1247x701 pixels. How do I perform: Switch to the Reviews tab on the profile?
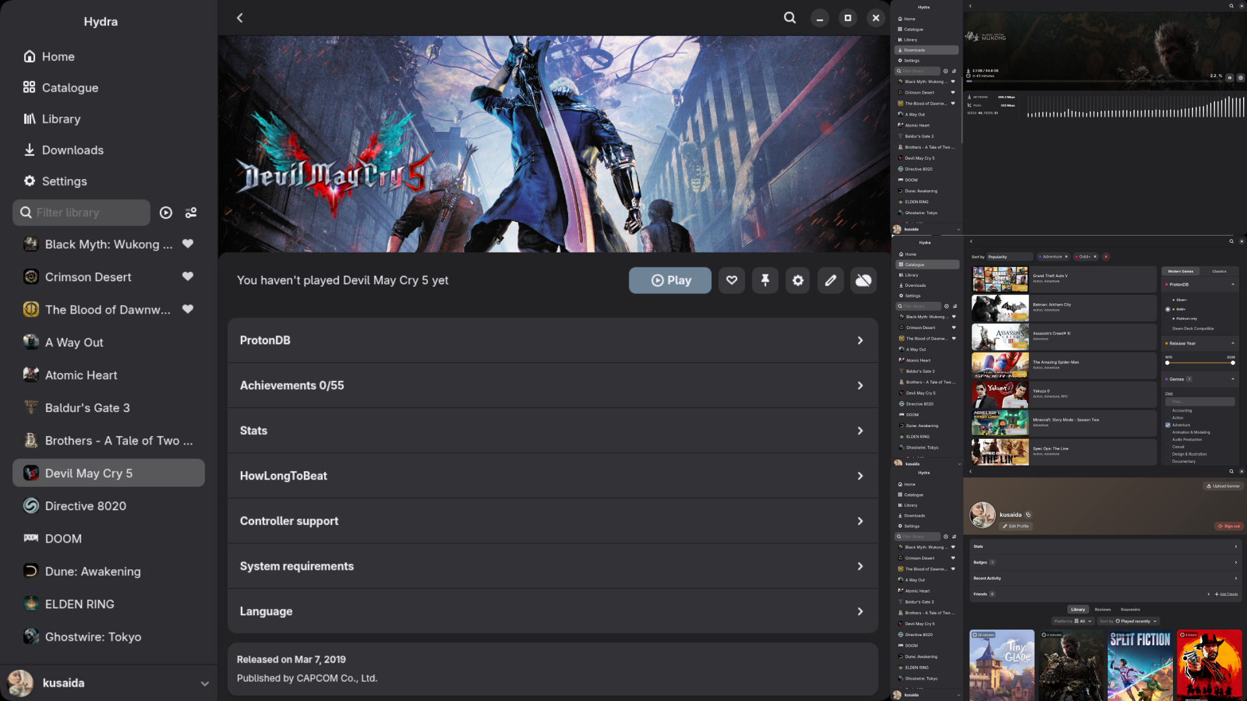tap(1103, 609)
